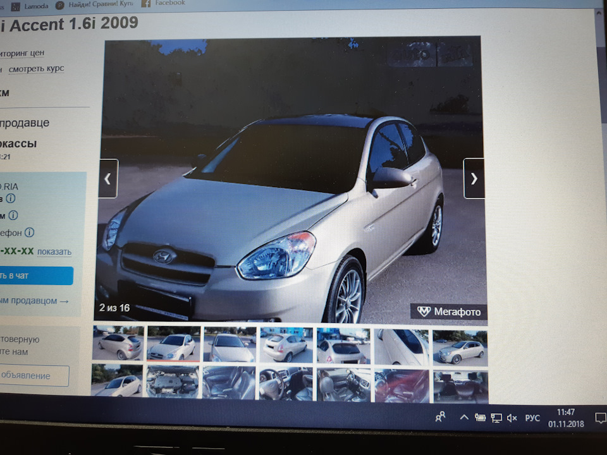
Task: Select the sixth thumbnail with the side close-up
Action: pyautogui.click(x=402, y=347)
